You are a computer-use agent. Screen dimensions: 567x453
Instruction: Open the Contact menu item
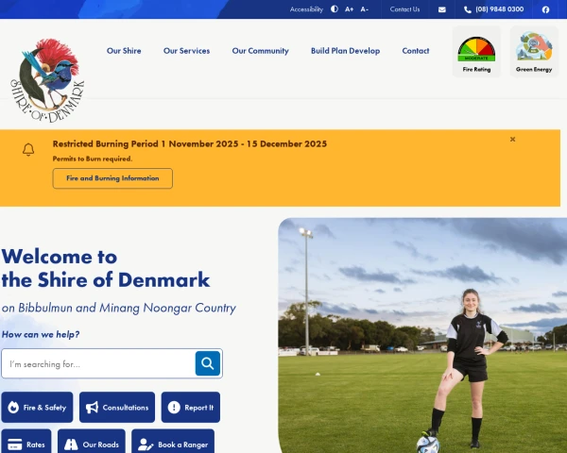[416, 51]
